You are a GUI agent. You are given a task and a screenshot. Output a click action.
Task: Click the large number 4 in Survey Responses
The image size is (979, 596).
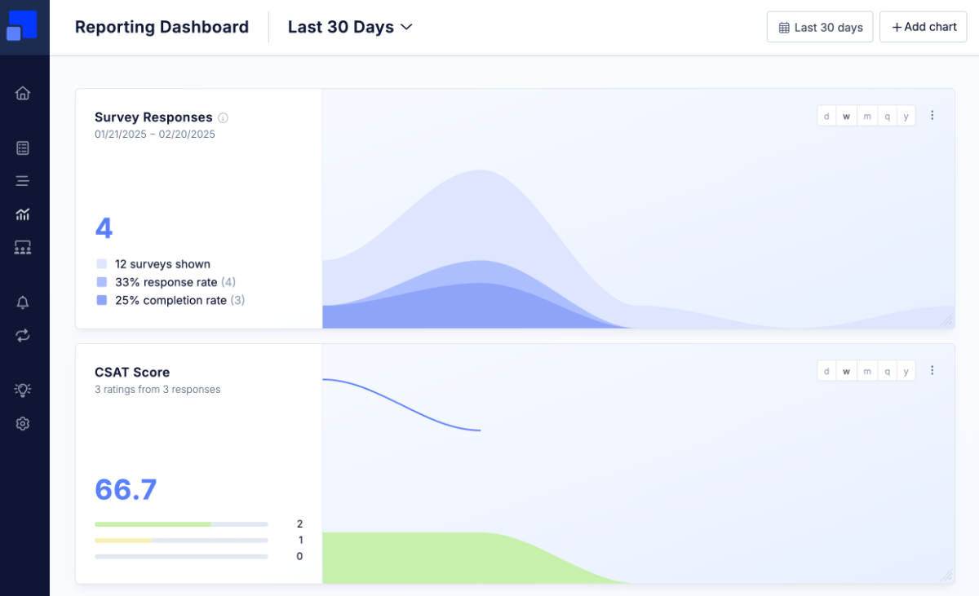(x=104, y=228)
